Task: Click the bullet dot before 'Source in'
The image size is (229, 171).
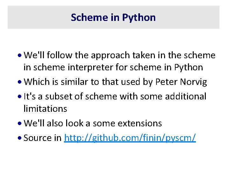Action: coord(20,138)
